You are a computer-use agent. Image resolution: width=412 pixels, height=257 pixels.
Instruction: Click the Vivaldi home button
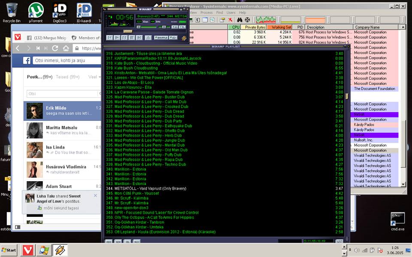pos(66,48)
